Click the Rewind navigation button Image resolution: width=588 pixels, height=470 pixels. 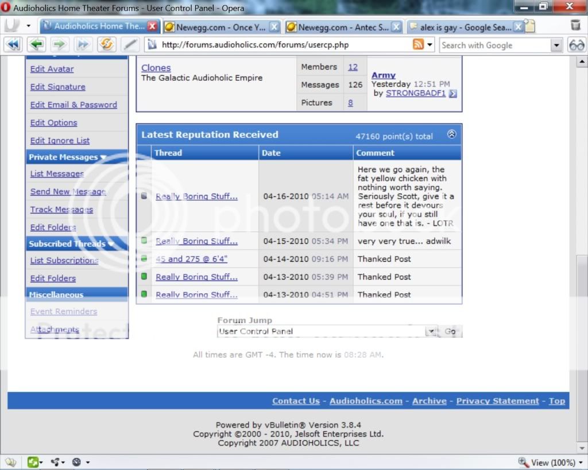[x=13, y=45]
